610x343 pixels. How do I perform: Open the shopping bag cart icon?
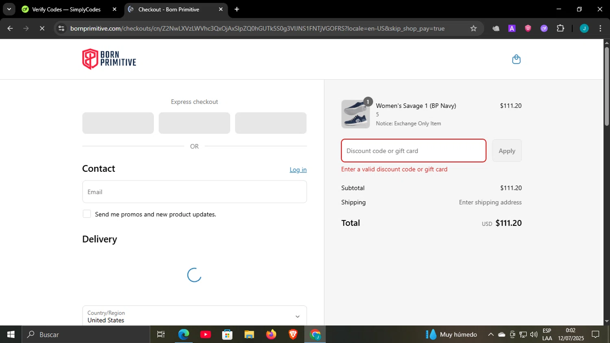(516, 59)
